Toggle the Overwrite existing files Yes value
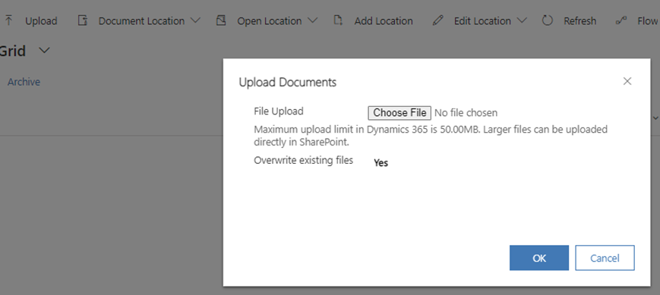The height and width of the screenshot is (295, 660). click(381, 162)
